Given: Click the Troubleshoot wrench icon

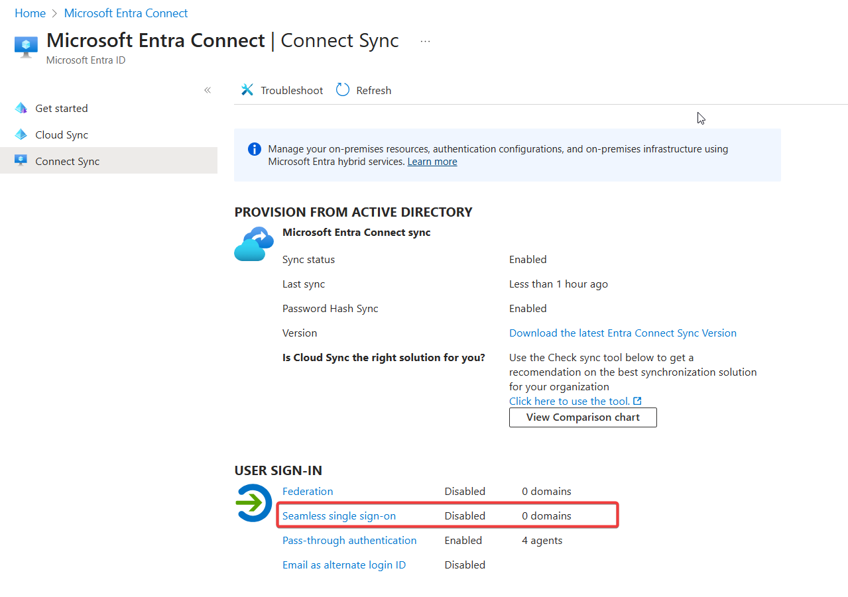Looking at the screenshot, I should click(247, 90).
